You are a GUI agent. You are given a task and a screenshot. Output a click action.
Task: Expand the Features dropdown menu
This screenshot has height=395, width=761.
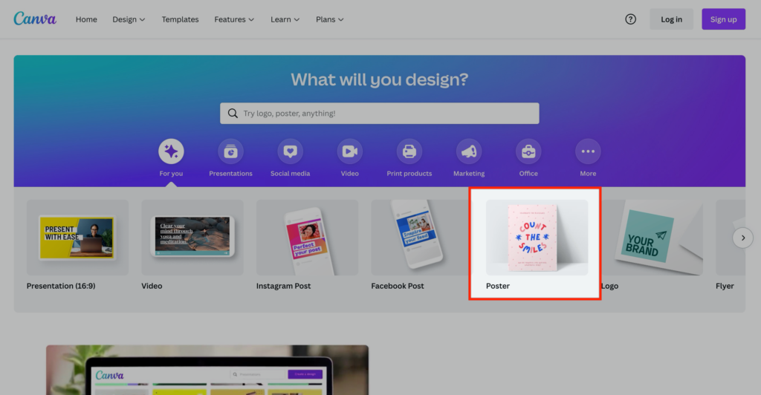pyautogui.click(x=234, y=19)
